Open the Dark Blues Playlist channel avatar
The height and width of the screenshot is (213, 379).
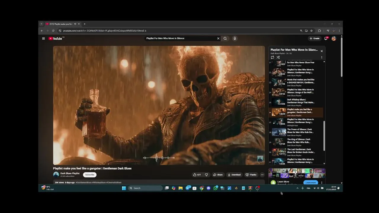pos(56,175)
